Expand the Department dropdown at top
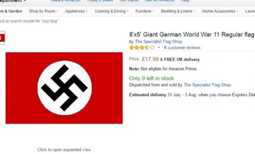This screenshot has width=255, height=154. pos(13,1)
